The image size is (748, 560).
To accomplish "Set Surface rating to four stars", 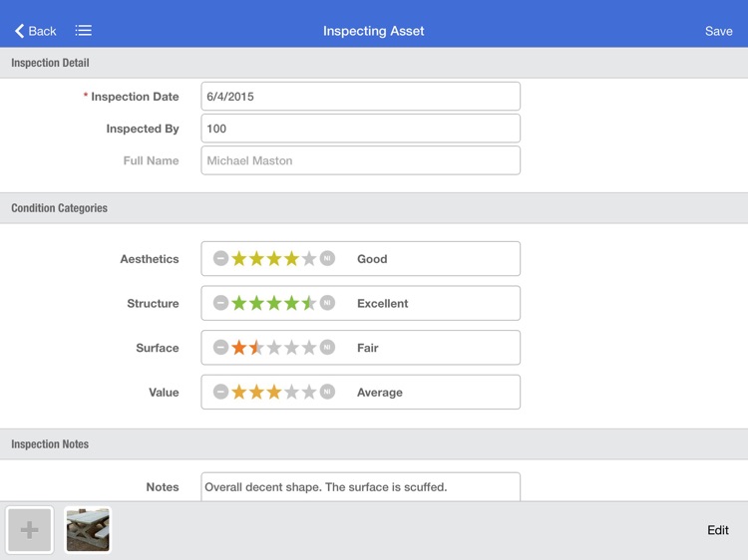I will tap(291, 347).
